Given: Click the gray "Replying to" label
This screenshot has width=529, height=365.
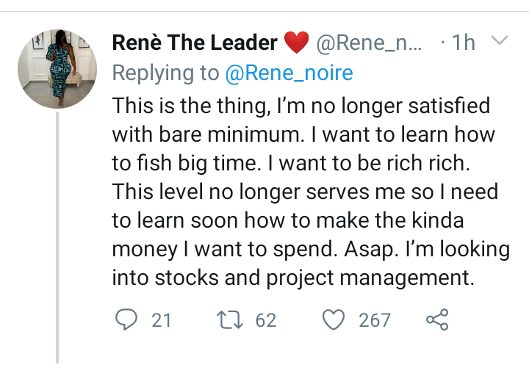Looking at the screenshot, I should pyautogui.click(x=165, y=73).
